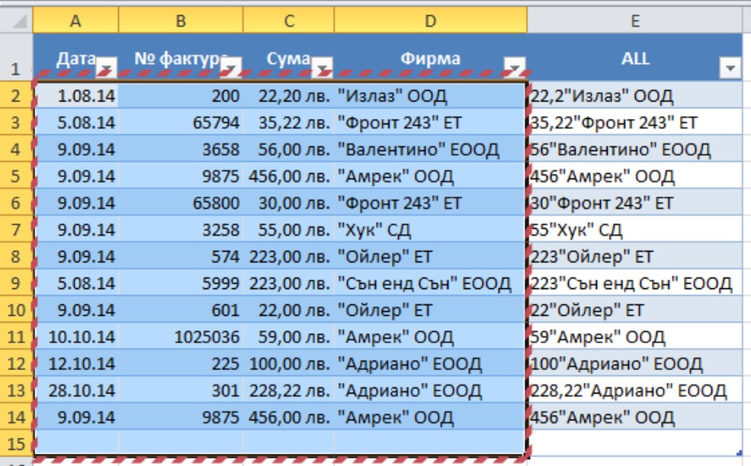Select row 11 via its row header
The width and height of the screenshot is (751, 466).
point(16,336)
